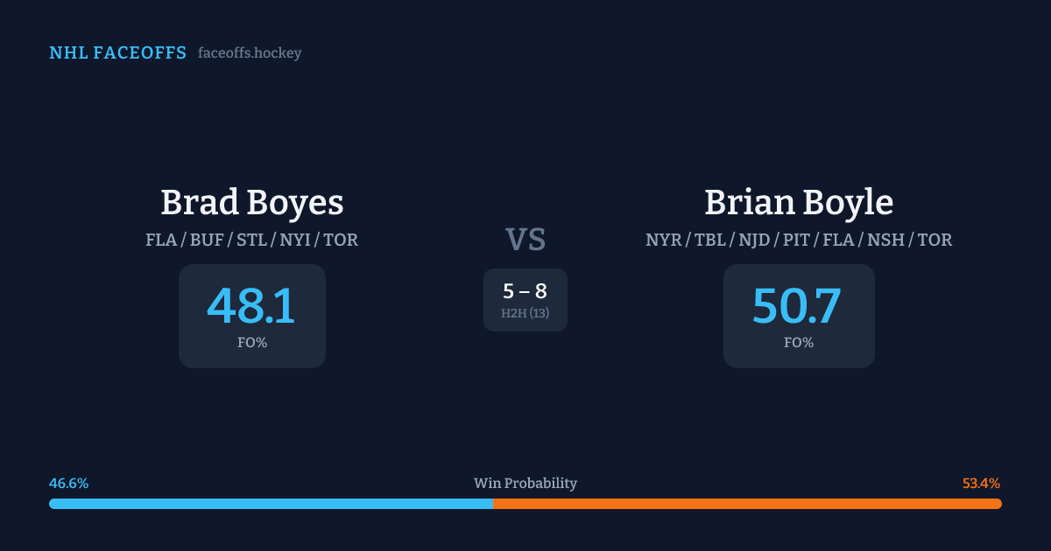The height and width of the screenshot is (551, 1051).
Task: Select STL in Brad Boyes' team list
Action: [252, 240]
